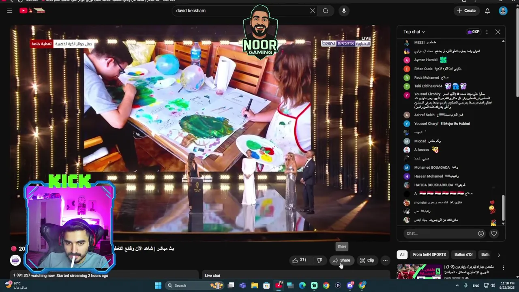Screen dimensions: 519x292
Task: Click the Clip button
Action: click(x=367, y=260)
